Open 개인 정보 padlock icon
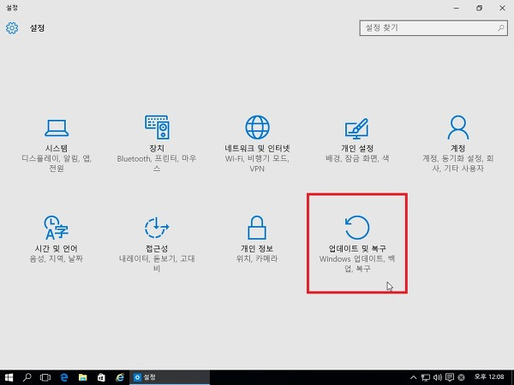514x385 pixels. 257,228
